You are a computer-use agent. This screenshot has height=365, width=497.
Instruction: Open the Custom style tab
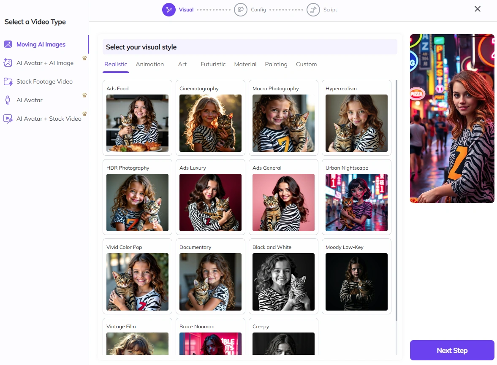306,64
